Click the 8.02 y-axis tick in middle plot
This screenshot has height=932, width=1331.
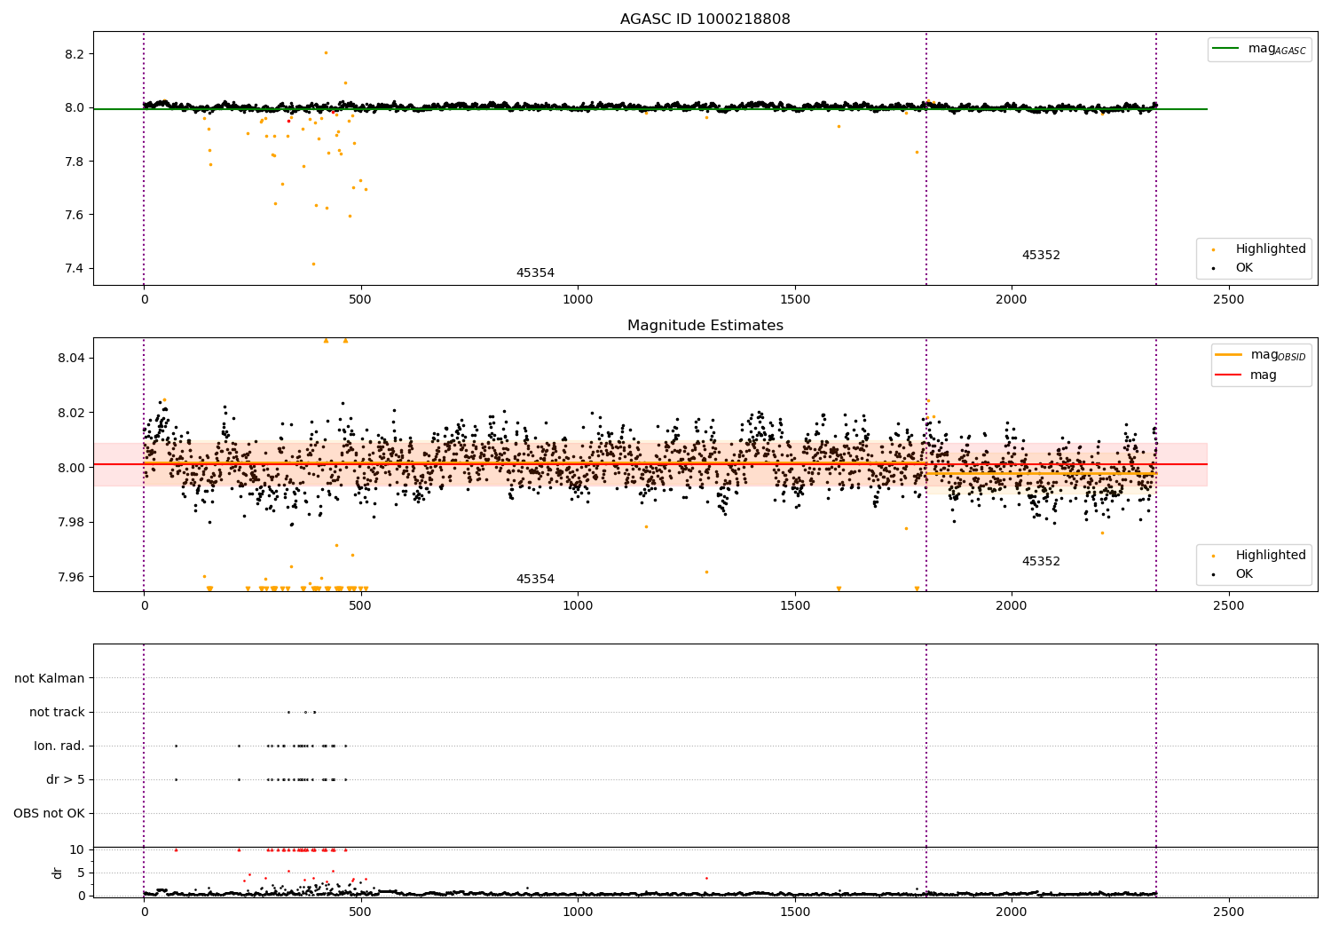coord(71,414)
